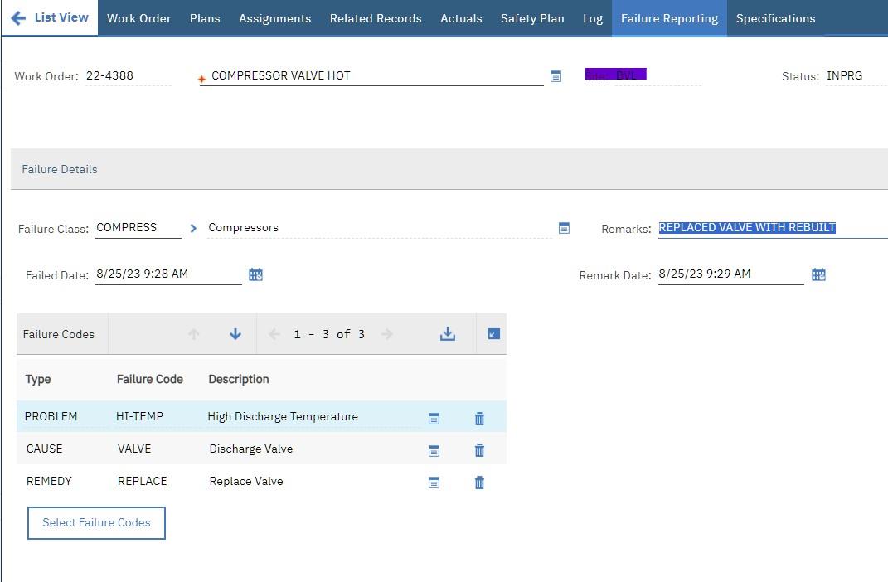Go to the Related Records tab
Screen dimensions: 888x582
pyautogui.click(x=376, y=18)
